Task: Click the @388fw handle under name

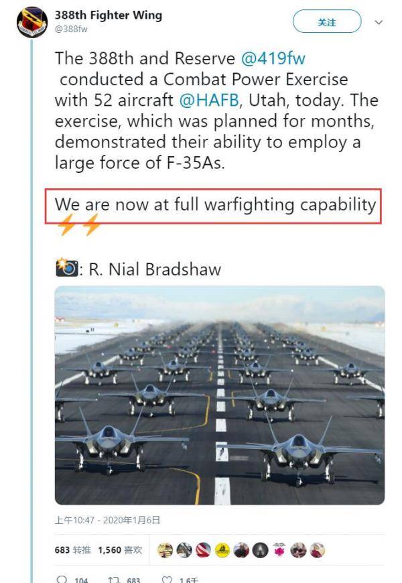Action: (x=71, y=29)
